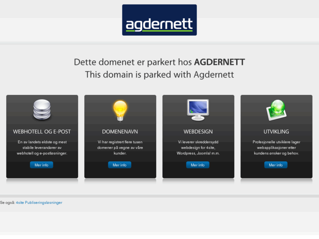This screenshot has height=239, width=319.
Task: Click the monitor icon for Webdesign
Action: 198,110
